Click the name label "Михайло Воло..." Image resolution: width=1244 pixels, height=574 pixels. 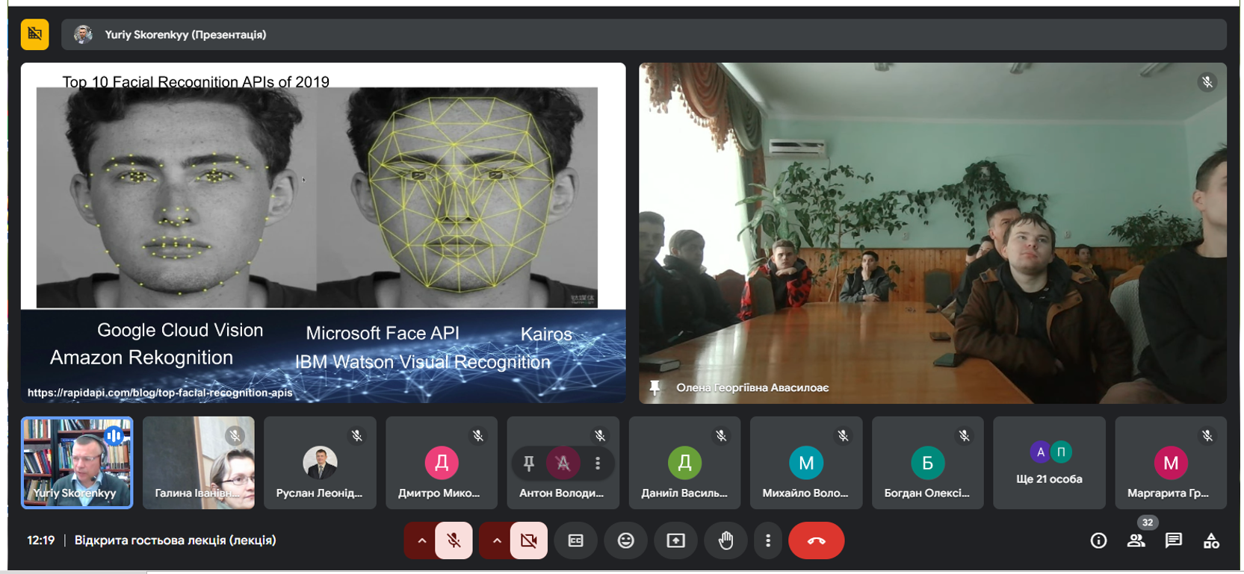[x=805, y=493]
